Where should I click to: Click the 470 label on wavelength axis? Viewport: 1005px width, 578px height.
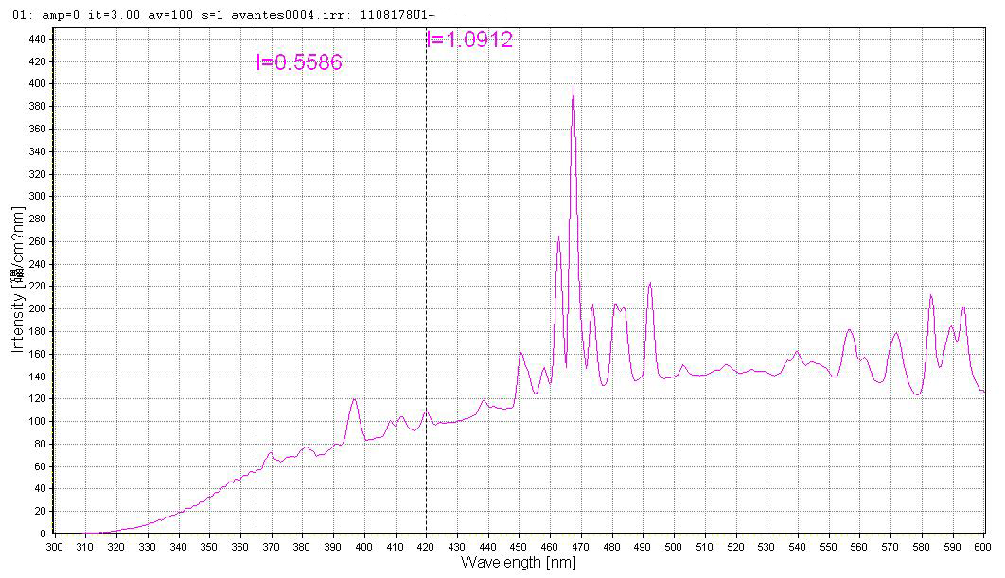tap(581, 547)
